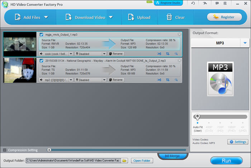Viewport: 251px width, 168px height.
Task: Click clip/trim icon for Mayday file
Action: [x=159, y=80]
